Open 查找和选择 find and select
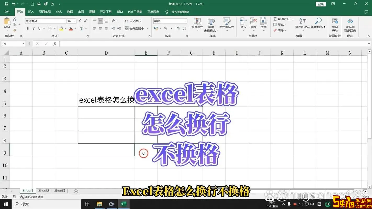 coord(318,24)
